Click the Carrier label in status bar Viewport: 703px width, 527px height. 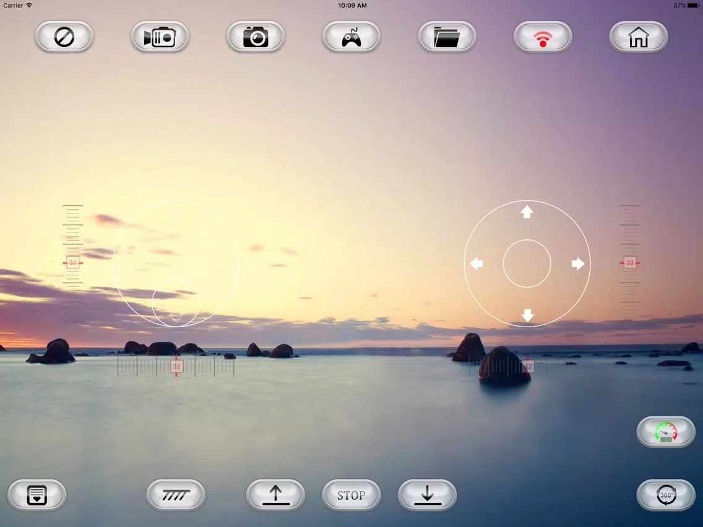click(13, 6)
